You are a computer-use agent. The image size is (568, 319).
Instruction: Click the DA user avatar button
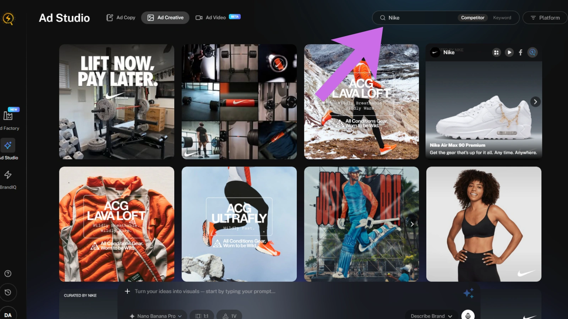(x=8, y=315)
